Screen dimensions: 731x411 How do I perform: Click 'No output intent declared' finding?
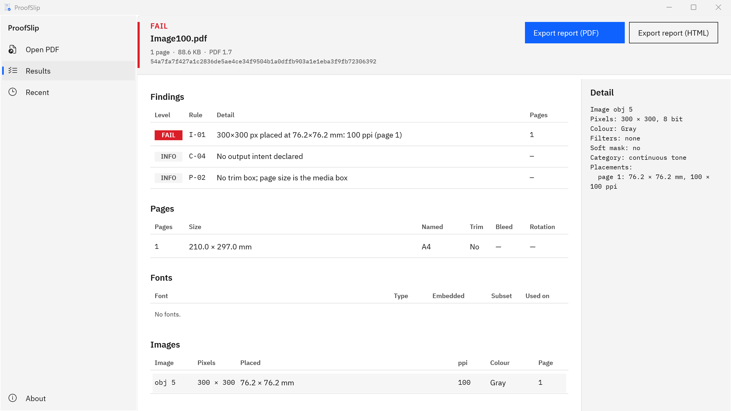tap(260, 156)
